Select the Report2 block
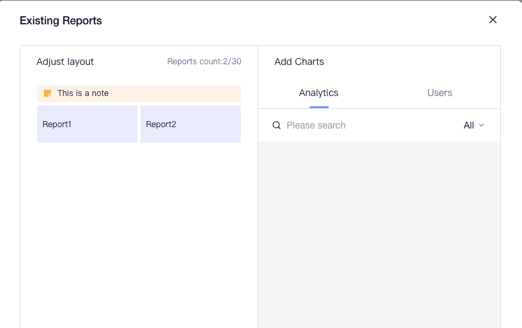This screenshot has width=522, height=328. 191,124
